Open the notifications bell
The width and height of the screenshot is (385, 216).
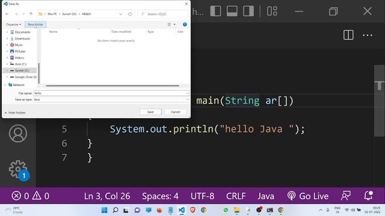click(368, 196)
